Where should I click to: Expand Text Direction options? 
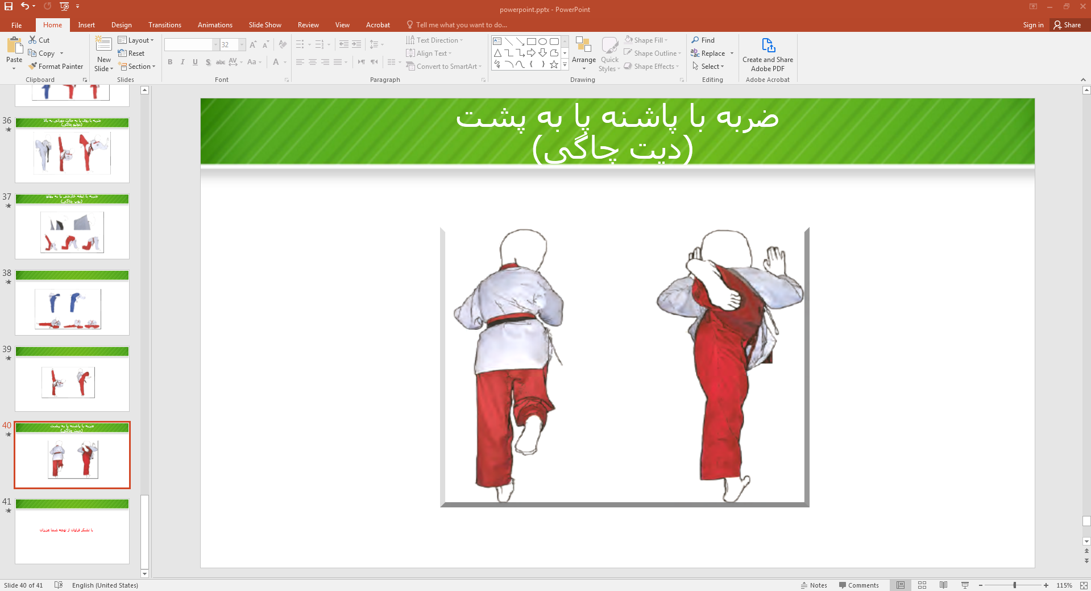[x=435, y=40]
